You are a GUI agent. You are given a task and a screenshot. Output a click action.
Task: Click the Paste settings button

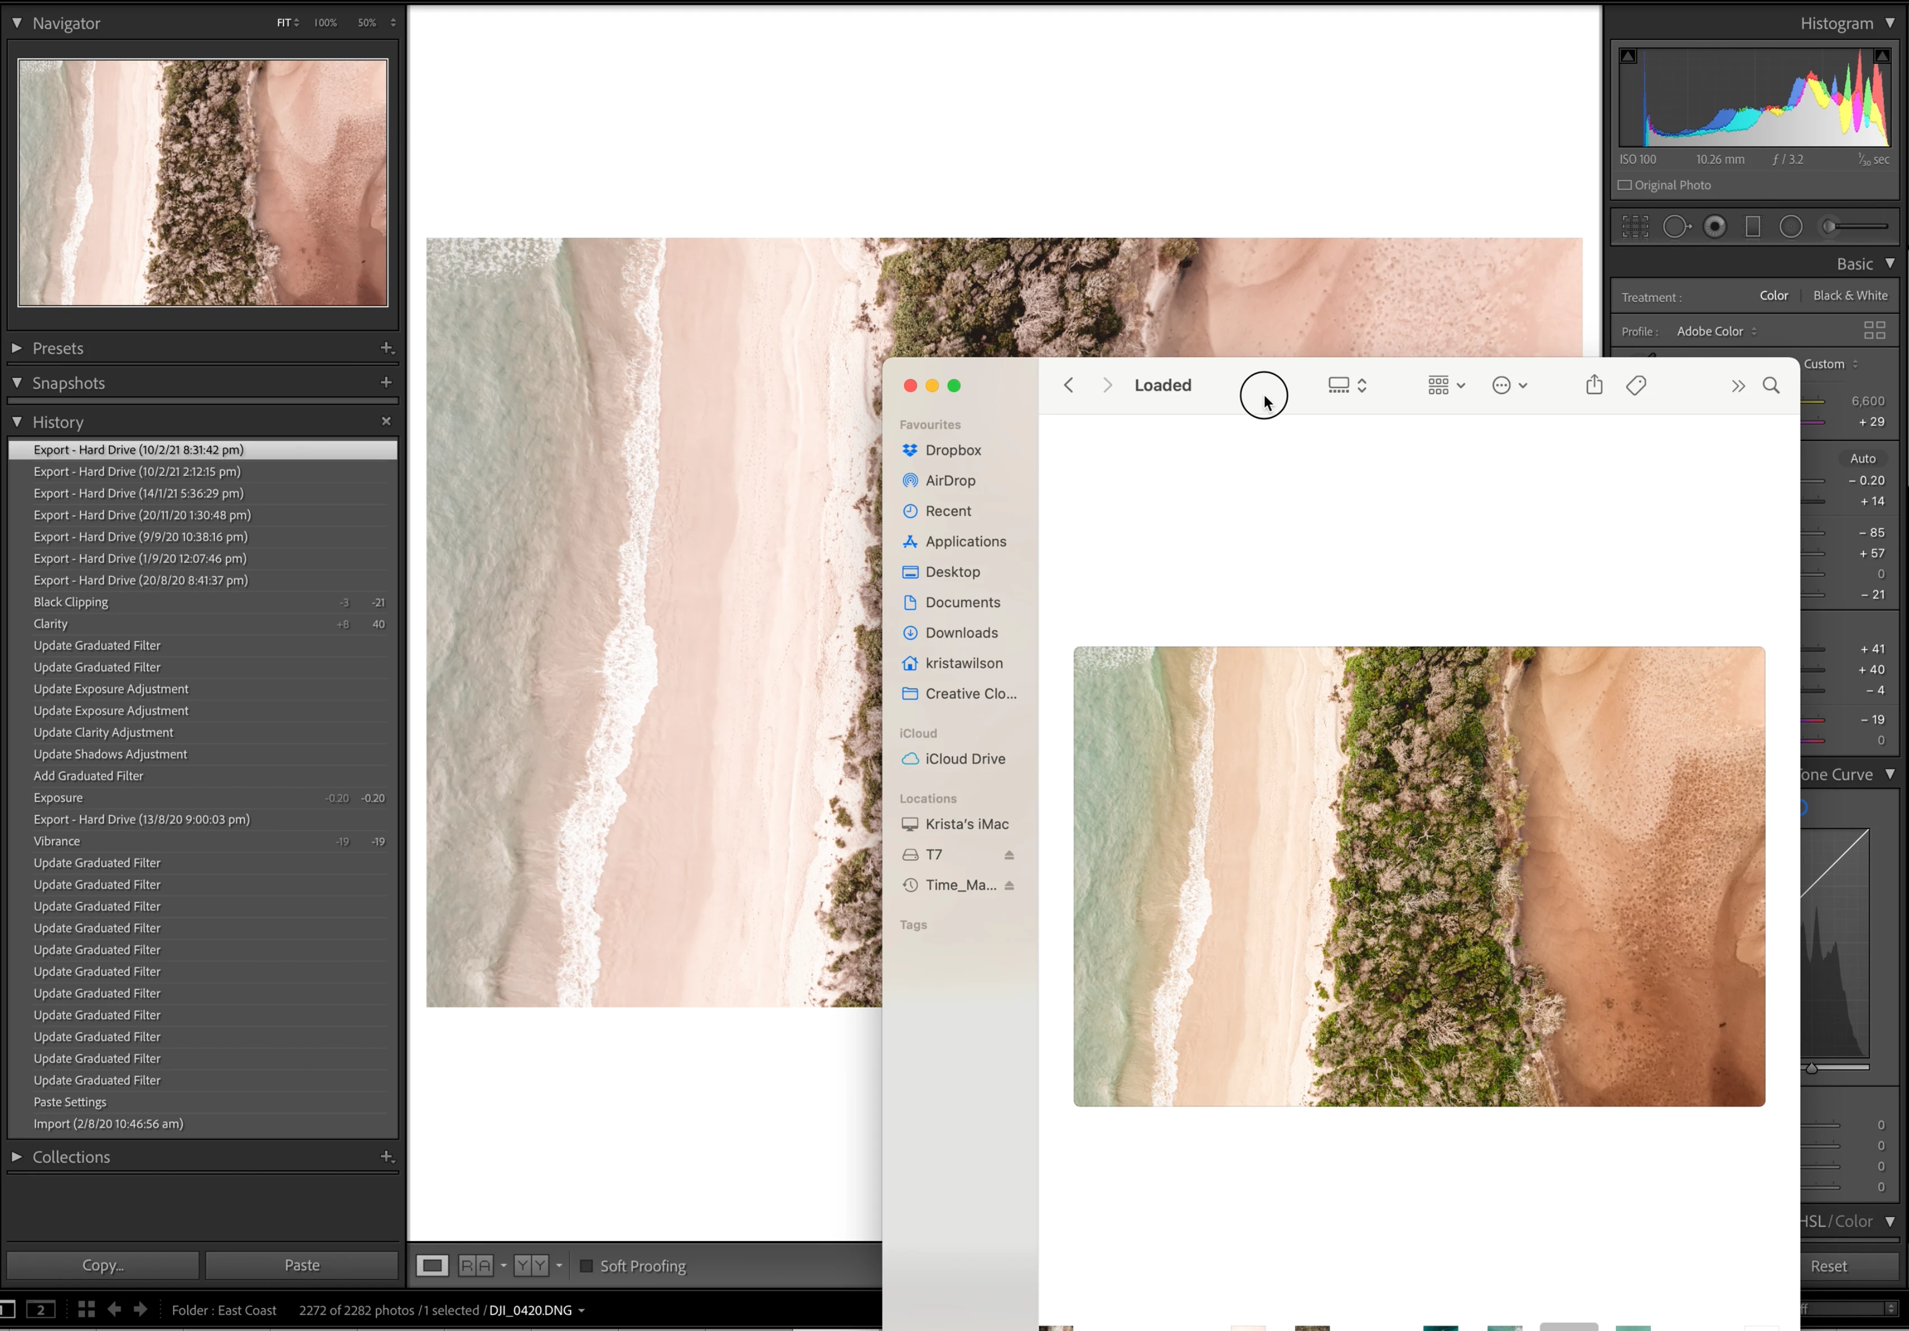point(302,1265)
